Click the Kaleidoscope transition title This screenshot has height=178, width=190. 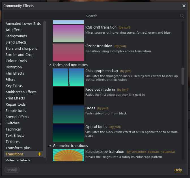(105, 152)
